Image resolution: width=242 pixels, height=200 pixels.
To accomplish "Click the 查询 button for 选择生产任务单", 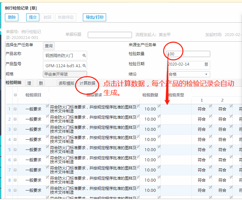I will coord(49,46).
